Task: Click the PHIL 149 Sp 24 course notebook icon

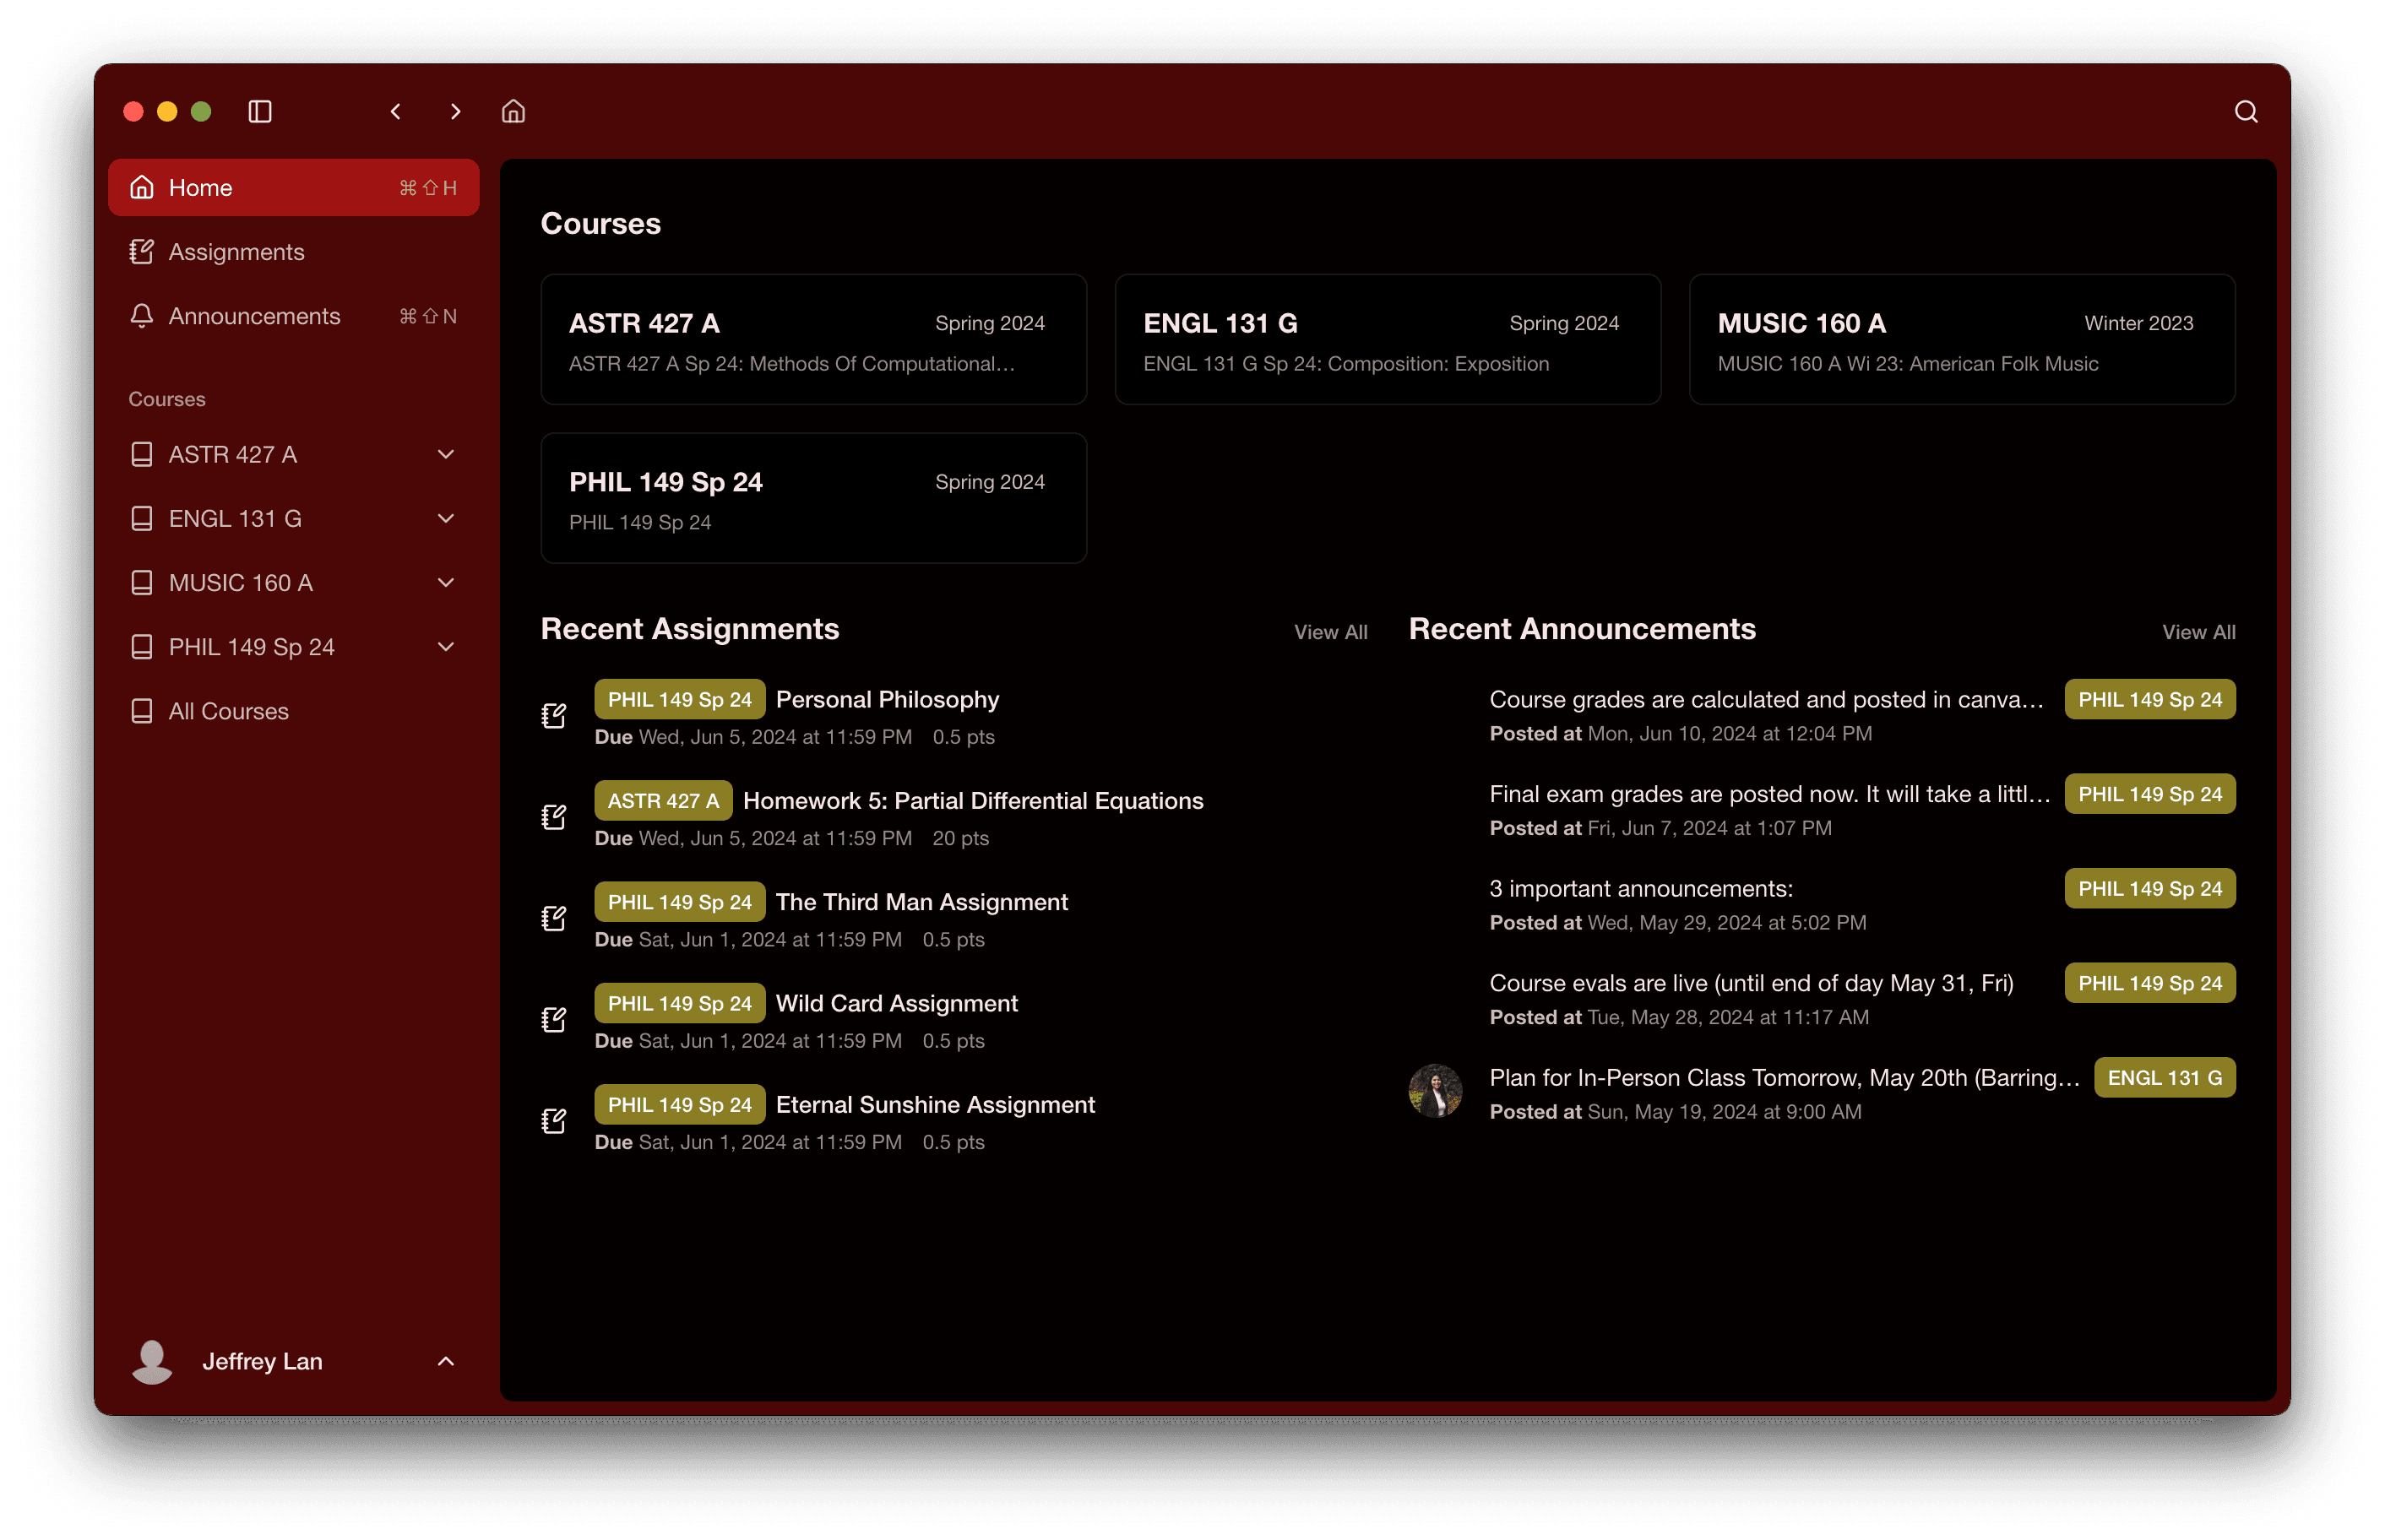Action: (143, 645)
